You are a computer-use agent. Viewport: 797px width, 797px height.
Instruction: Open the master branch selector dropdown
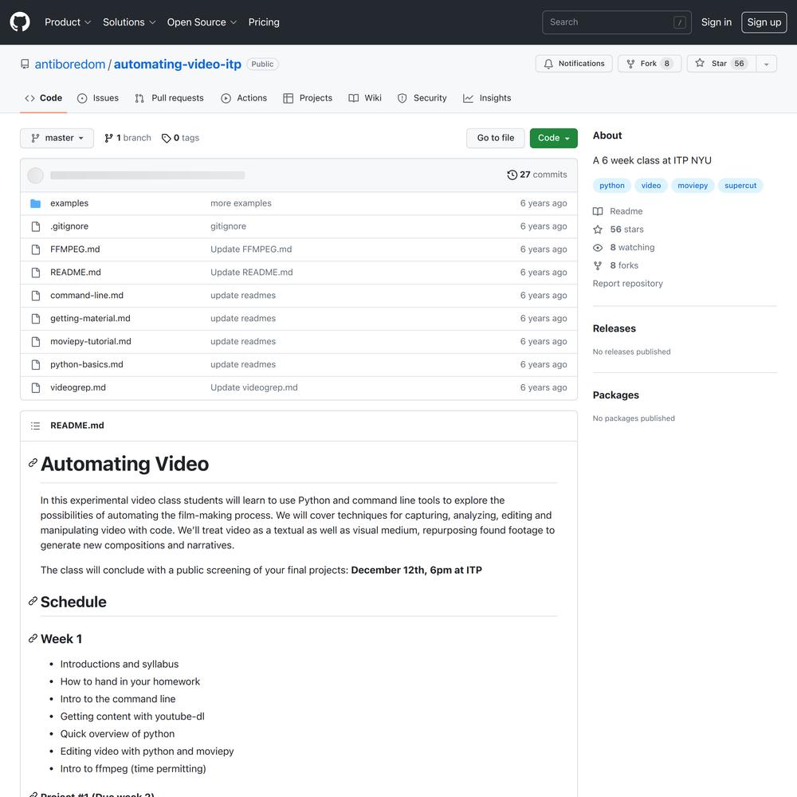[x=57, y=138]
